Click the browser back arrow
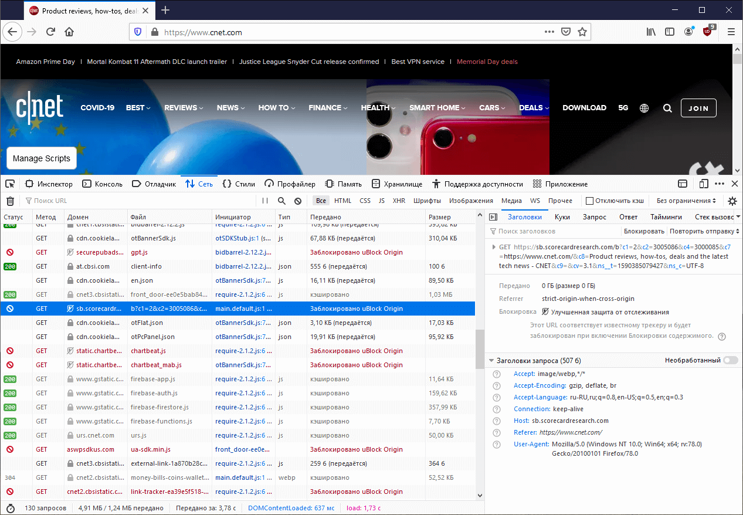This screenshot has height=515, width=743. 12,32
